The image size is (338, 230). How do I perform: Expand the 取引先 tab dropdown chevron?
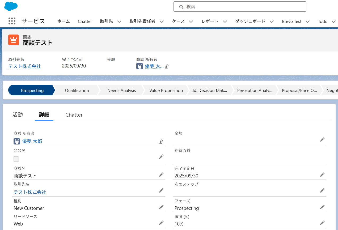[119, 22]
